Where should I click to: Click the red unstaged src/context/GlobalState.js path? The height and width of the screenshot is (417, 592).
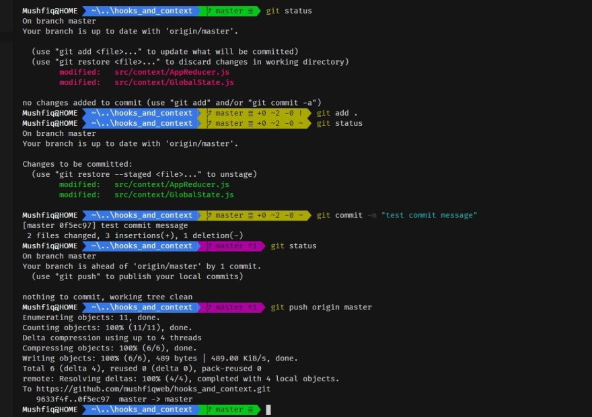point(174,82)
